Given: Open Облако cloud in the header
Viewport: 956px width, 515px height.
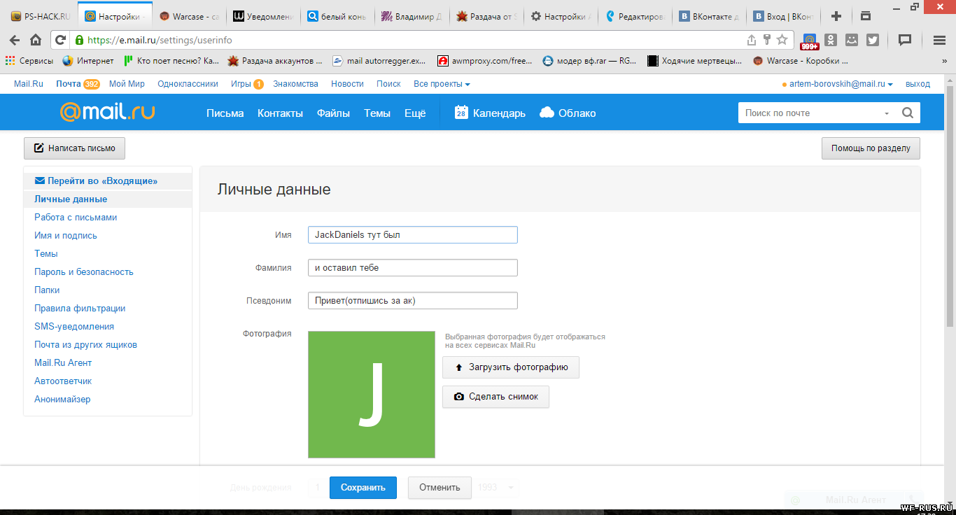Looking at the screenshot, I should tap(568, 113).
